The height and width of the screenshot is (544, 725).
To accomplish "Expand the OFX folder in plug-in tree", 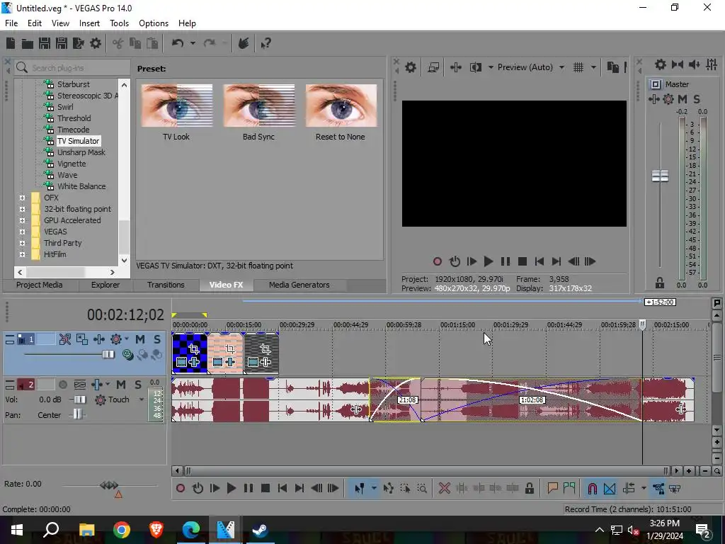I will (x=22, y=198).
